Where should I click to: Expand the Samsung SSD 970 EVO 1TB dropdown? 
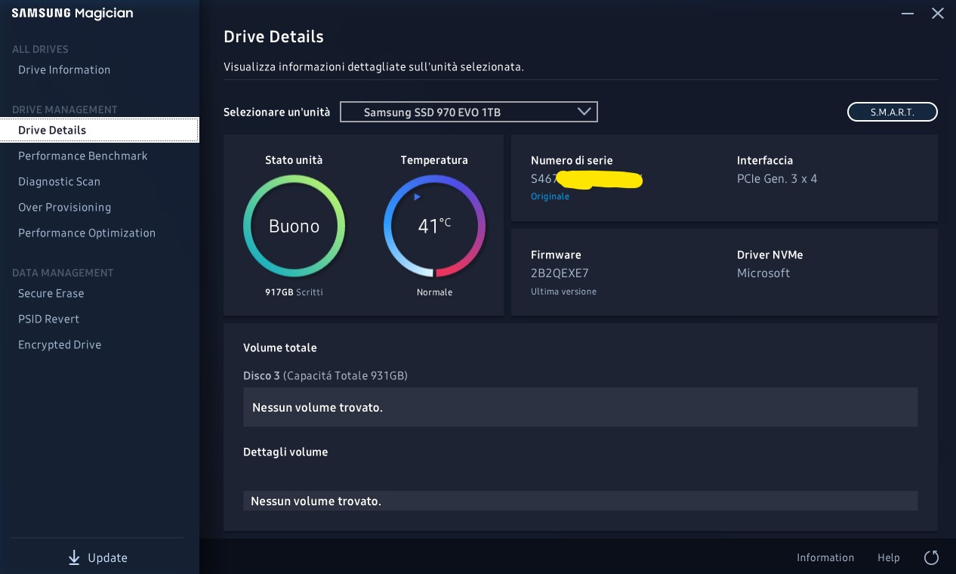[x=469, y=112]
